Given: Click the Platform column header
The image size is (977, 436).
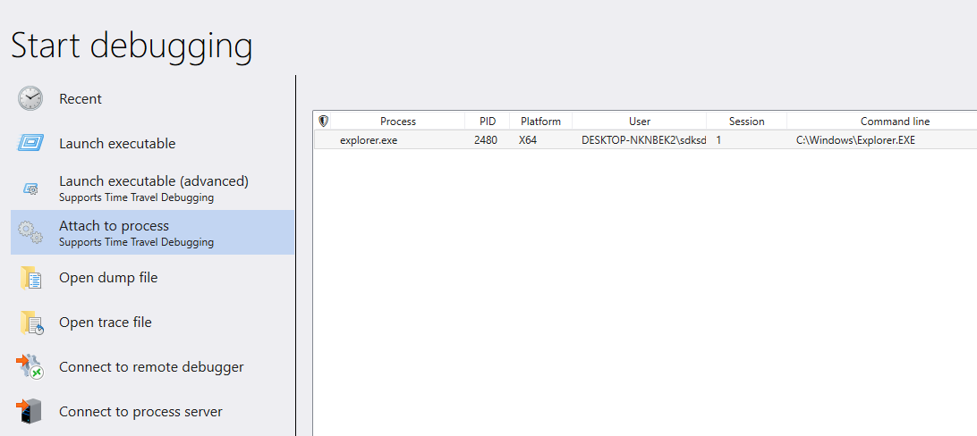Looking at the screenshot, I should click(540, 122).
